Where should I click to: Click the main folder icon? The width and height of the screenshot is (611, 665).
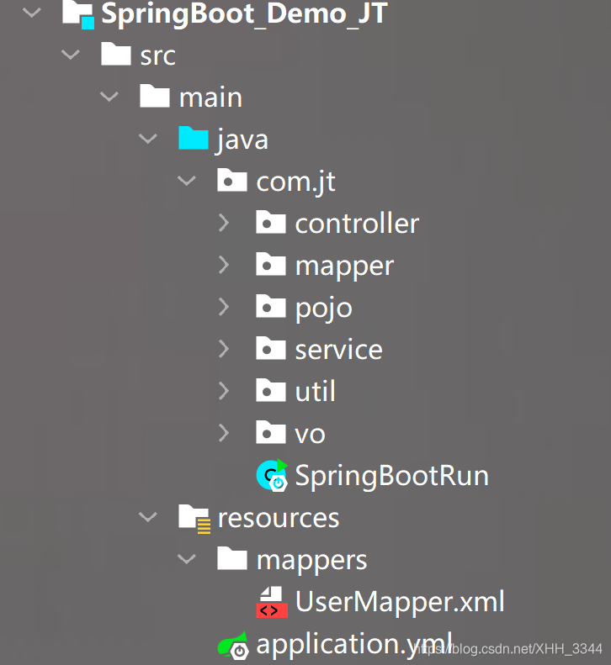155,96
